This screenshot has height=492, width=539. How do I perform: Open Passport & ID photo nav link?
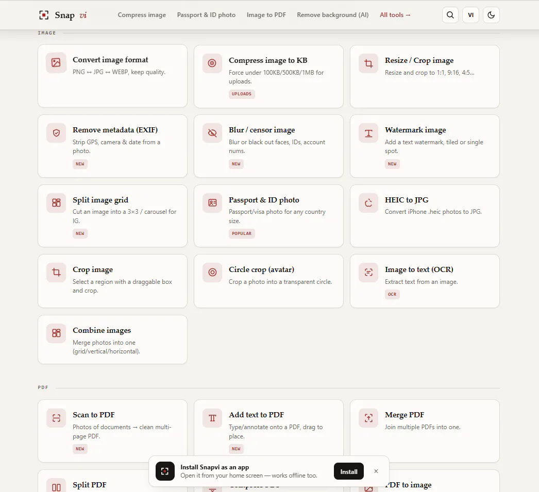206,15
